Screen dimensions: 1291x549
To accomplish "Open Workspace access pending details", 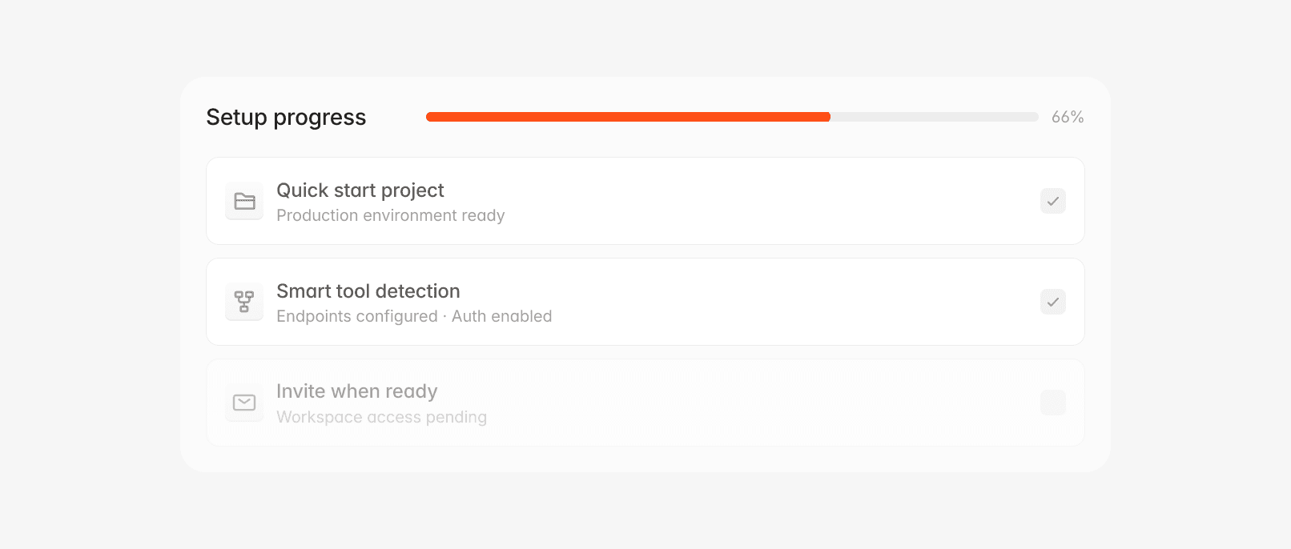I will click(381, 417).
